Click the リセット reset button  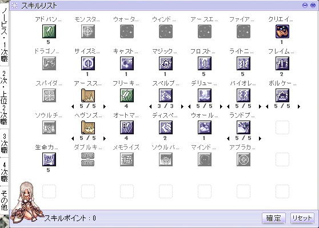(302, 218)
